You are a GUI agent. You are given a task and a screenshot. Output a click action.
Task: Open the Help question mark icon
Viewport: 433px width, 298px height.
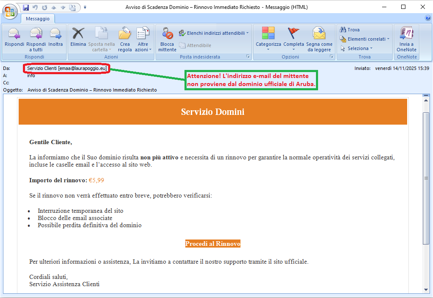pyautogui.click(x=427, y=18)
